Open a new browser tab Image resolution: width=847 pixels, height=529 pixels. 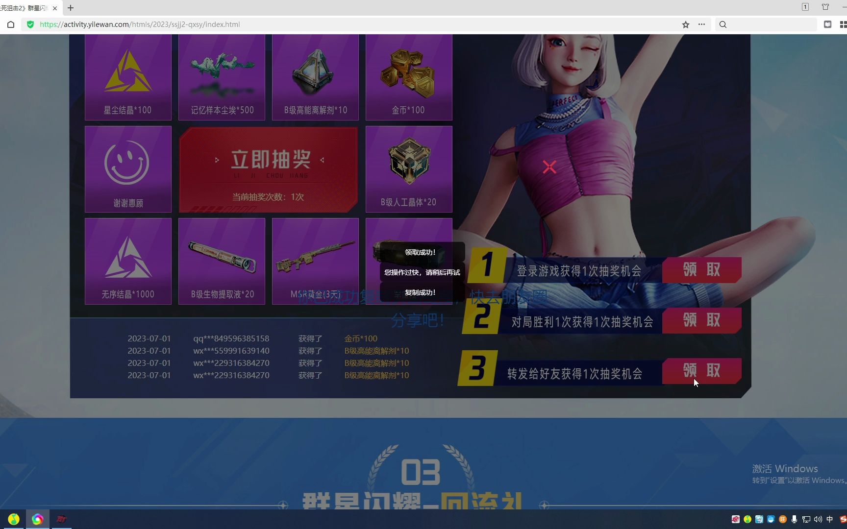coord(71,8)
